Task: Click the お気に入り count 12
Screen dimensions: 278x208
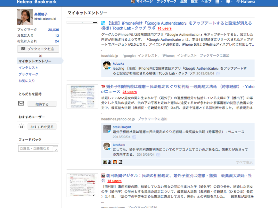Action: pyautogui.click(x=57, y=36)
